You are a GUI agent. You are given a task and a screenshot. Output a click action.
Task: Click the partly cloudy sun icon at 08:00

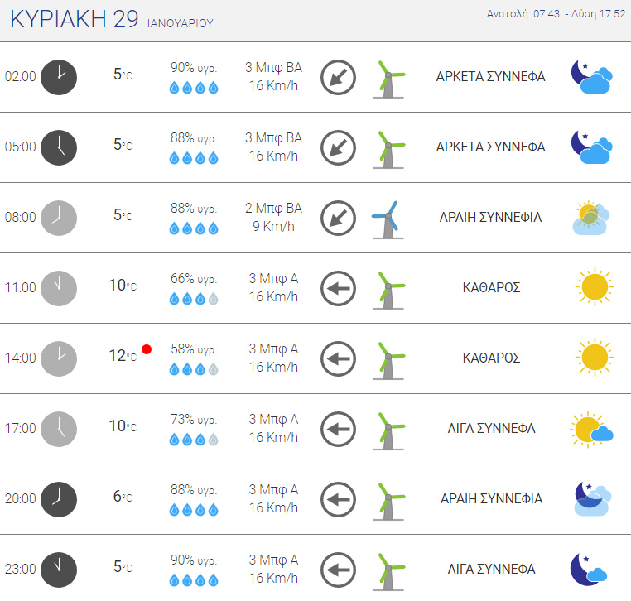590,218
